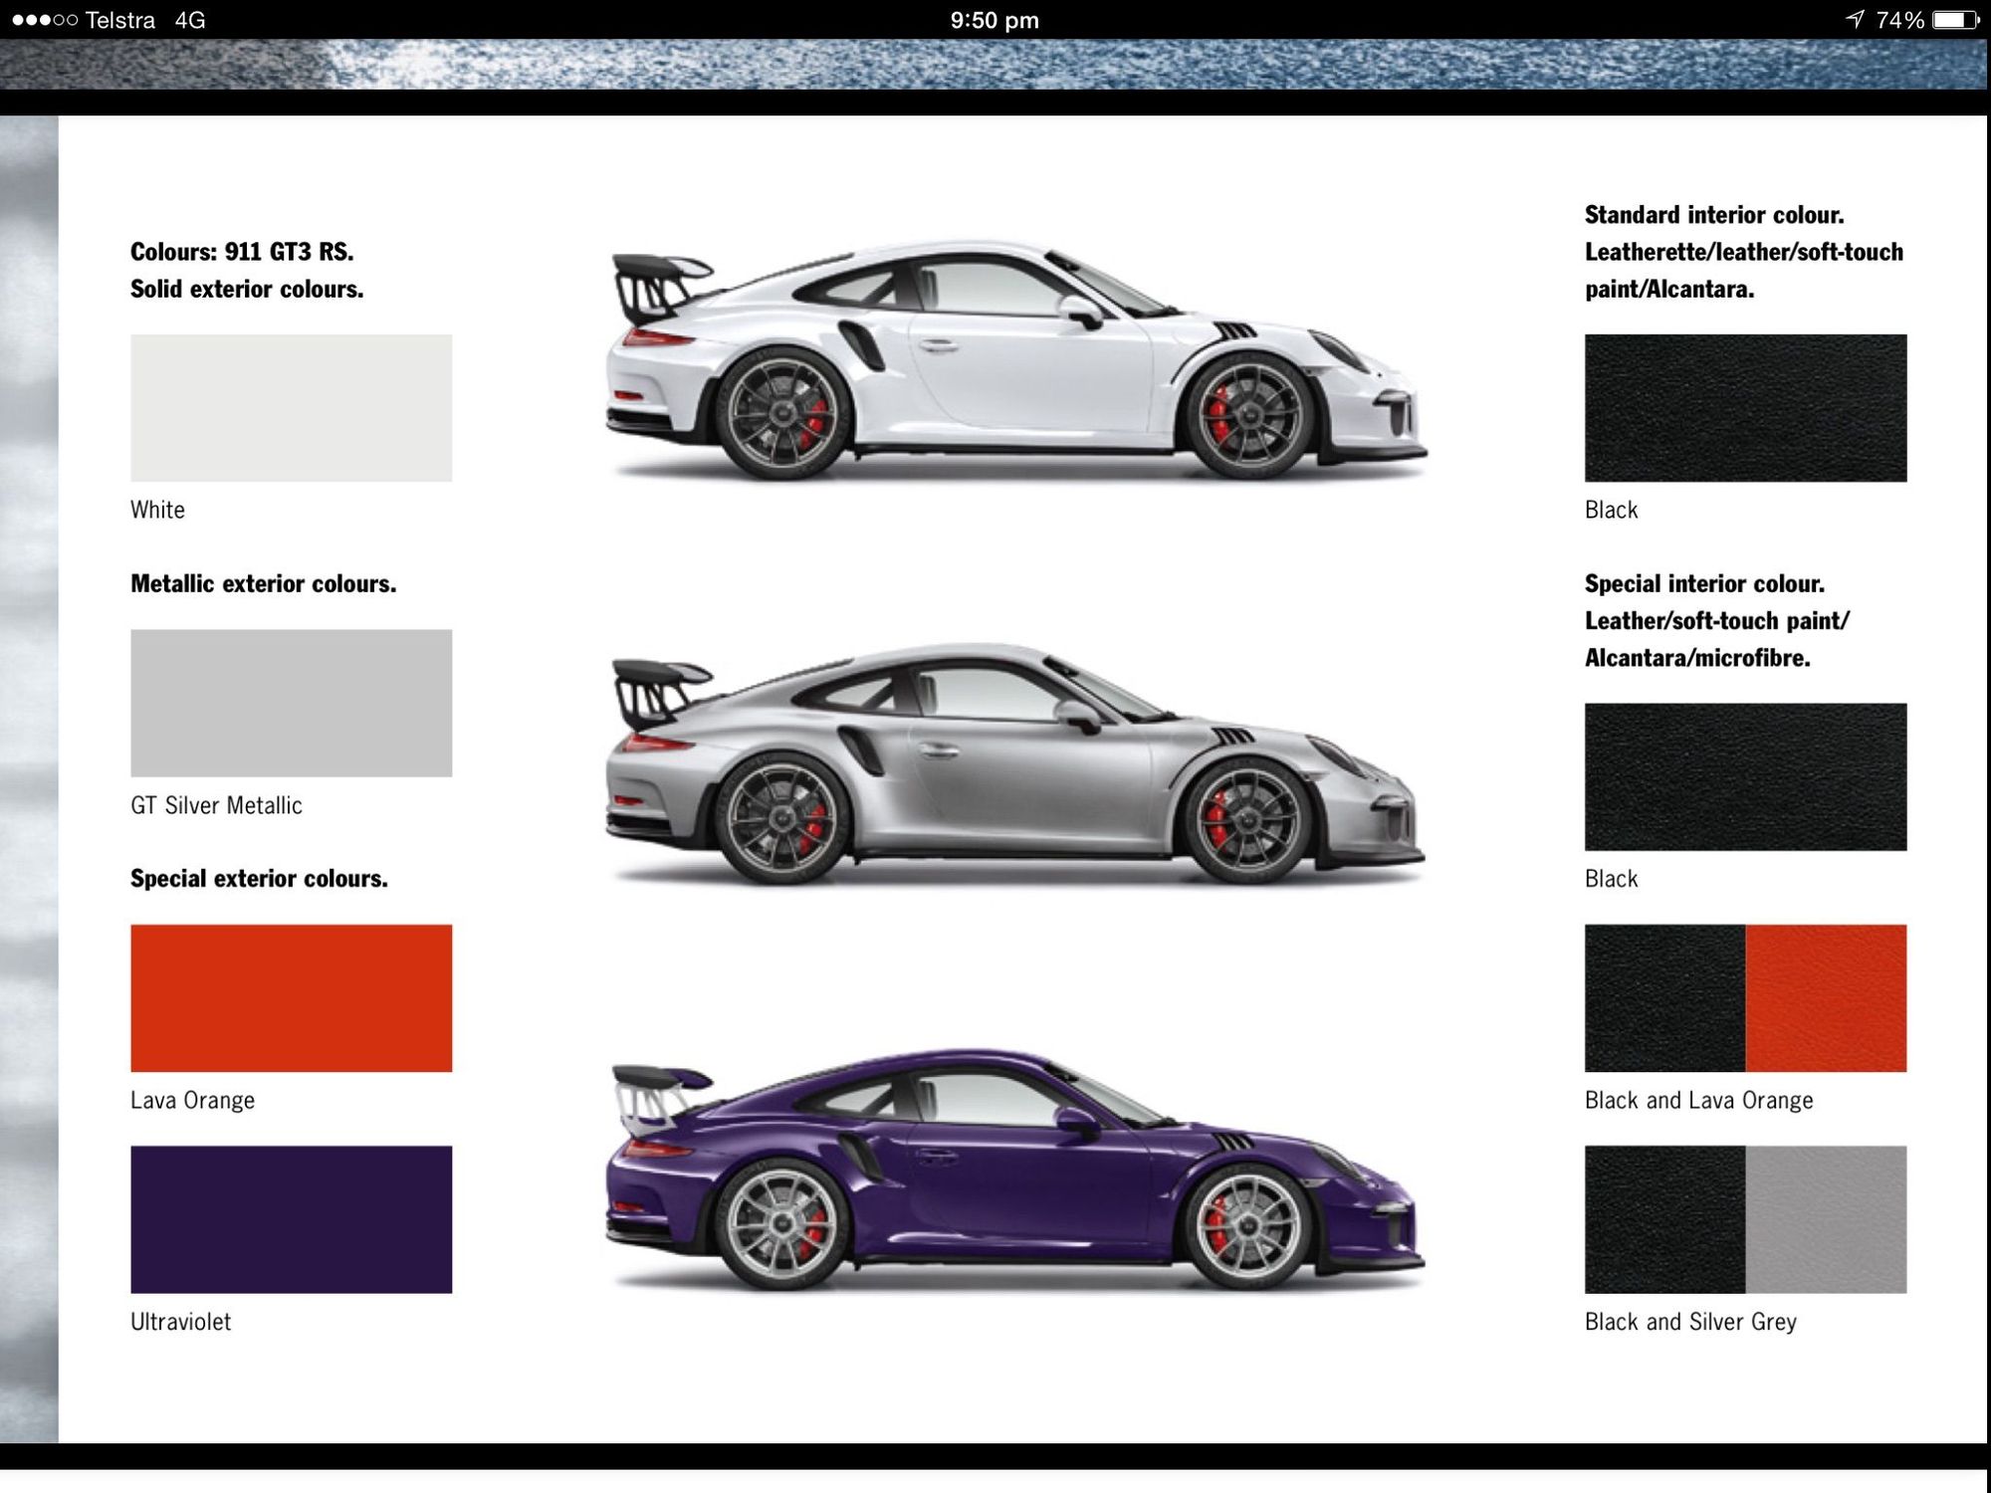Choose the Black and Silver Grey interior swatch
Screen dimensions: 1991x1493
point(1745,1219)
